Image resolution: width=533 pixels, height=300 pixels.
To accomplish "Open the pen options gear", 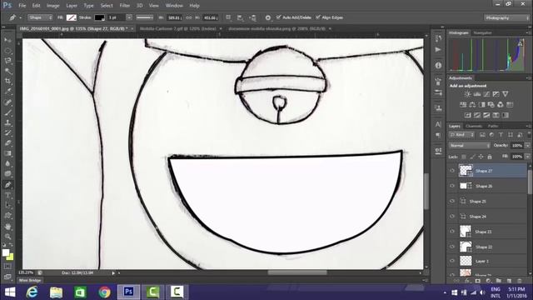I will (x=268, y=17).
